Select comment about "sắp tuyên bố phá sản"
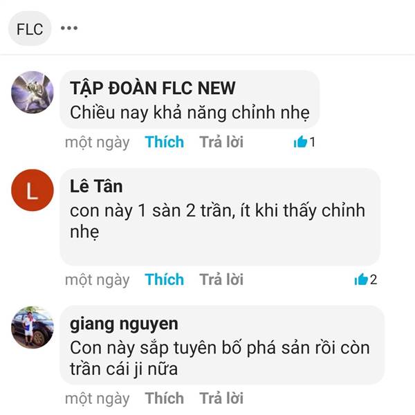The image size is (415, 415). click(220, 358)
